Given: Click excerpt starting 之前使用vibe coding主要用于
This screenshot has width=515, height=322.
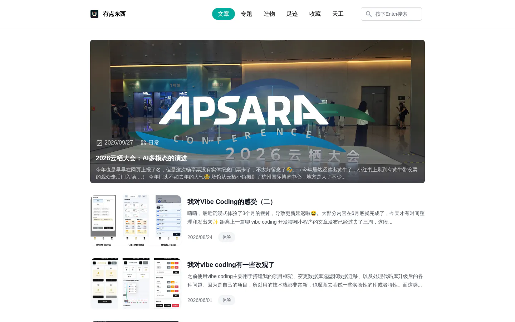Looking at the screenshot, I should 305,280.
